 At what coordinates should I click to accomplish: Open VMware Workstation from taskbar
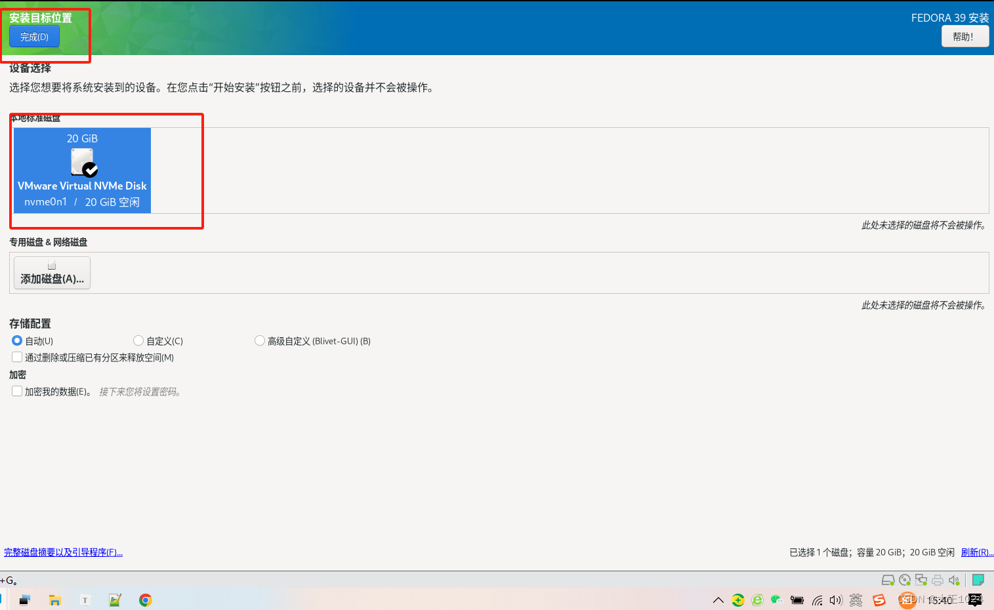[25, 600]
